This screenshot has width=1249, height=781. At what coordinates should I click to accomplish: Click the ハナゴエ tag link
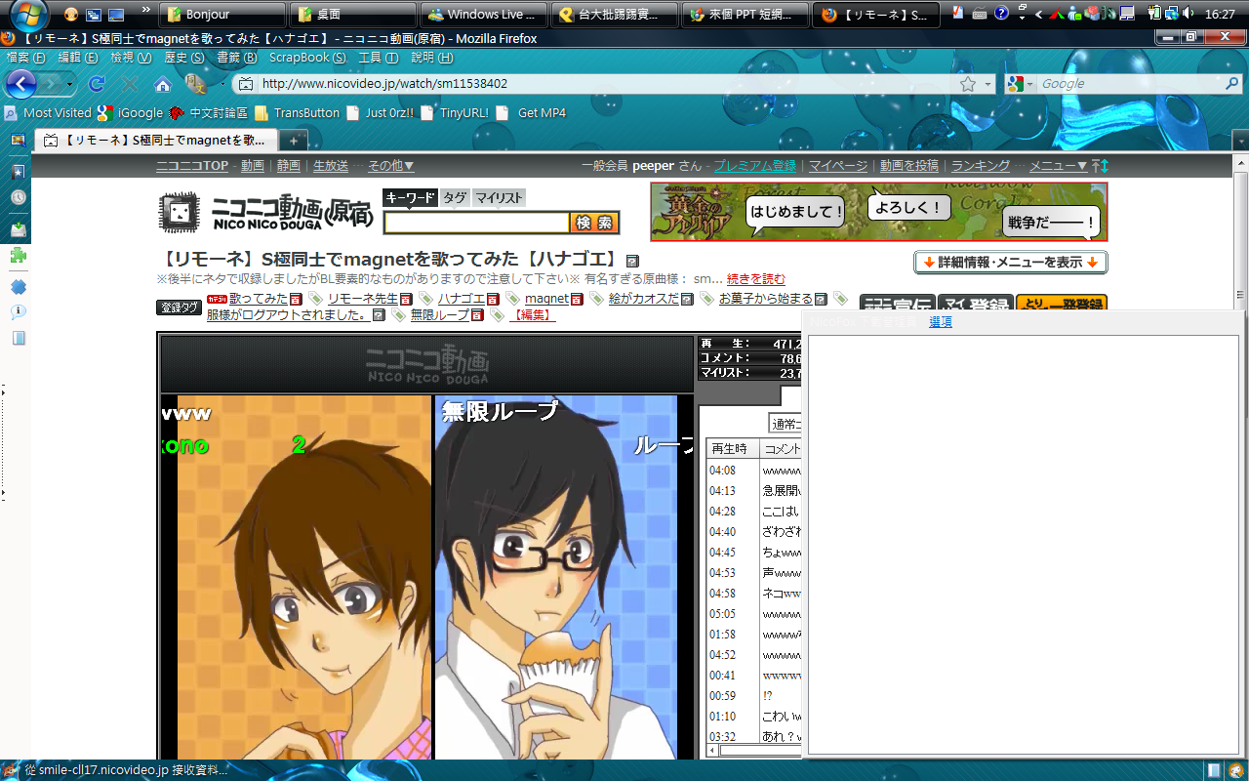coord(462,299)
